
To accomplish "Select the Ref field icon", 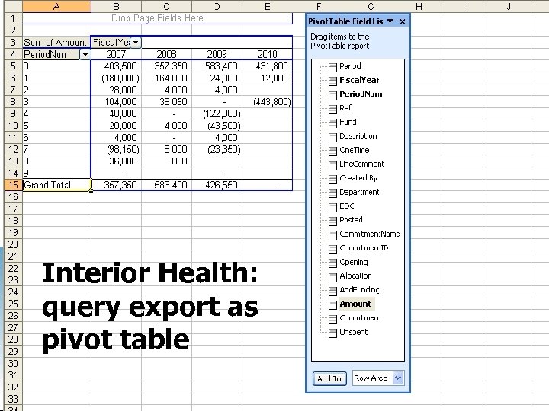I will [x=332, y=109].
